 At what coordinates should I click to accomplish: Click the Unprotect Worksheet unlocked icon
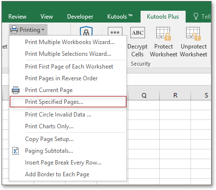(193, 34)
